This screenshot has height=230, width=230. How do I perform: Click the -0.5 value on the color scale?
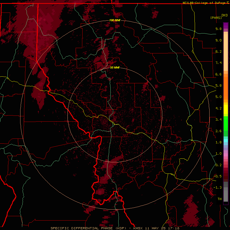[217, 176]
